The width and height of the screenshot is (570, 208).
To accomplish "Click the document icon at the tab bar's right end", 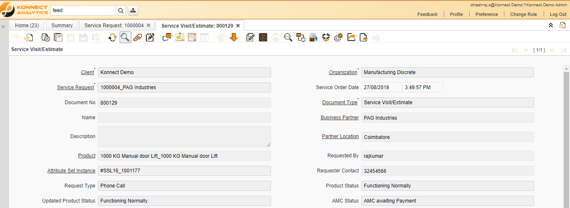I will point(562,26).
